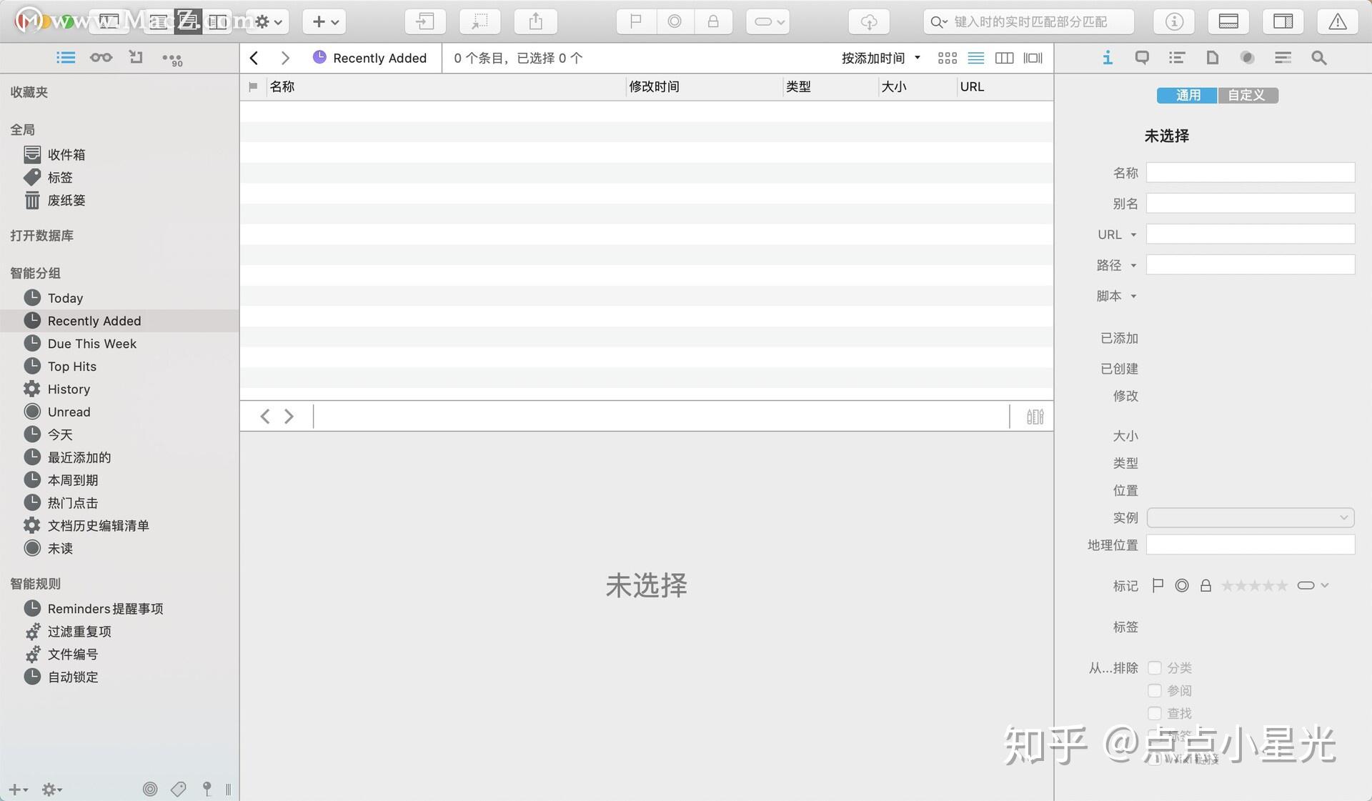Select the Share toolbar icon
This screenshot has height=801, width=1372.
pos(535,21)
